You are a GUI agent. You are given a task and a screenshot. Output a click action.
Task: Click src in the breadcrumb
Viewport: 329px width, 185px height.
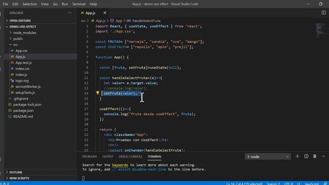[x=83, y=21]
